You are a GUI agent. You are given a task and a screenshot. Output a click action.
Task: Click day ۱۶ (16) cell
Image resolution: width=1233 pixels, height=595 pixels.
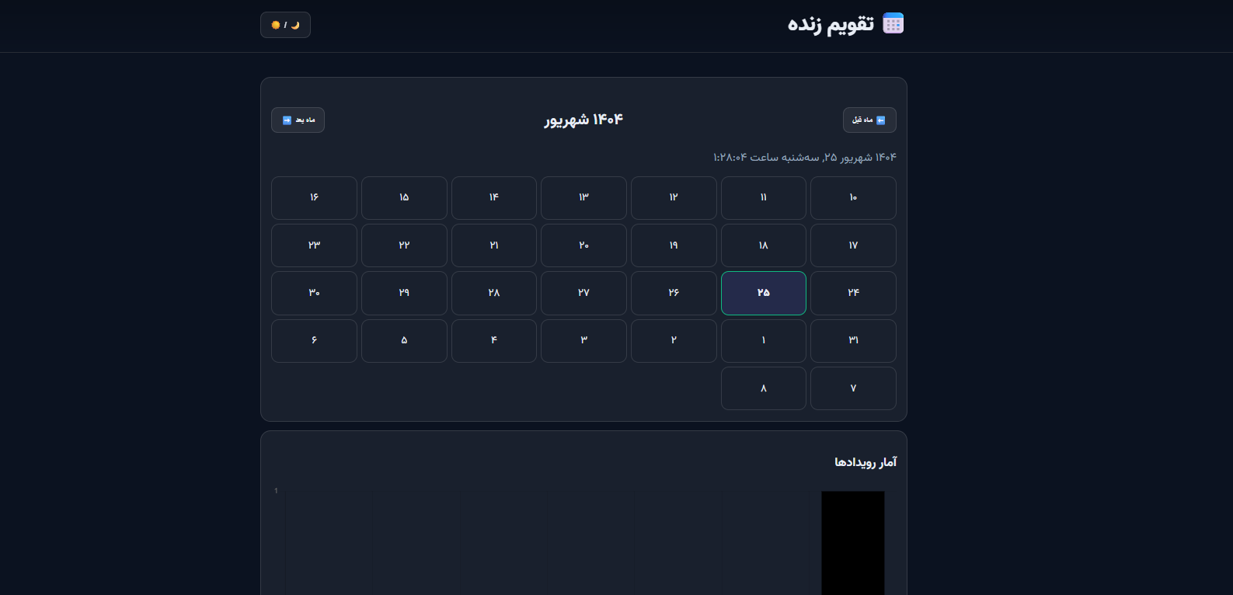[x=314, y=198]
